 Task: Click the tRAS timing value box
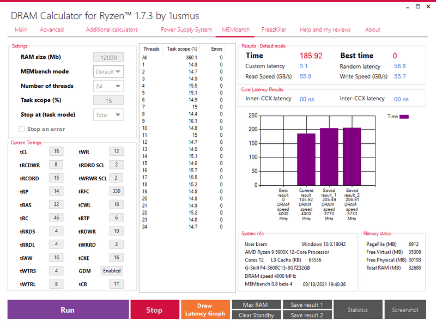pos(56,204)
